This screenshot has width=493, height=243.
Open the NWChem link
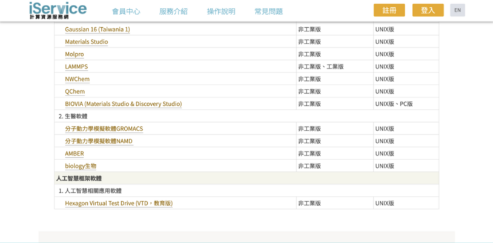(78, 79)
